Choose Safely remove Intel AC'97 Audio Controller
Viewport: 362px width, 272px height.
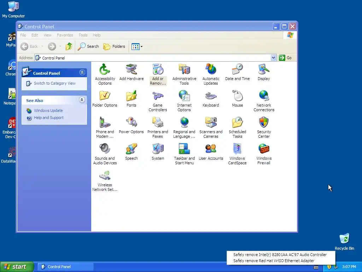280,255
